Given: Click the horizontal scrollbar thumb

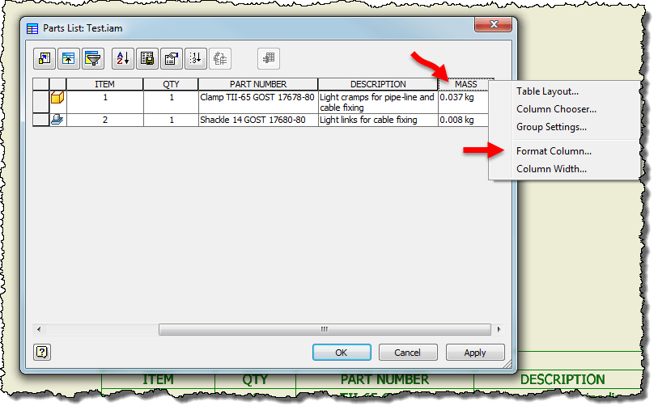Looking at the screenshot, I should [324, 329].
